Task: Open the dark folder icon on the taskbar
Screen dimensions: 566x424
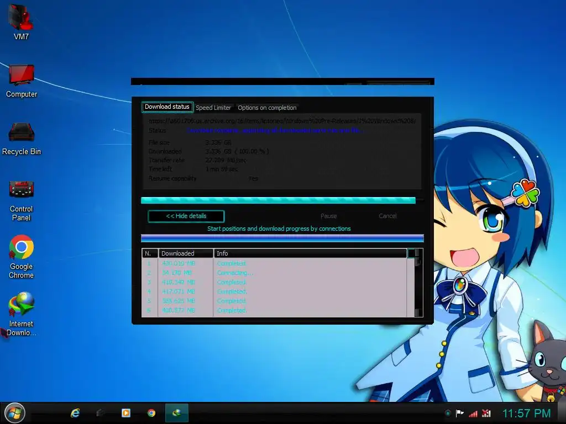Action: point(101,413)
